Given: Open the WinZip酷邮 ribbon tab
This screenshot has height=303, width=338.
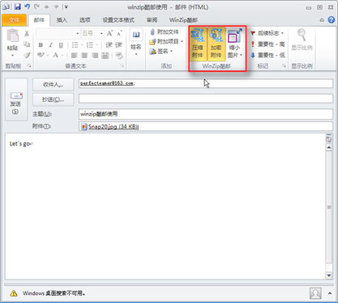Looking at the screenshot, I should 183,20.
